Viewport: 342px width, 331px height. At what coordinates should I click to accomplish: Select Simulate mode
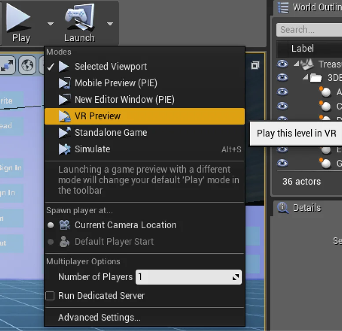145,149
